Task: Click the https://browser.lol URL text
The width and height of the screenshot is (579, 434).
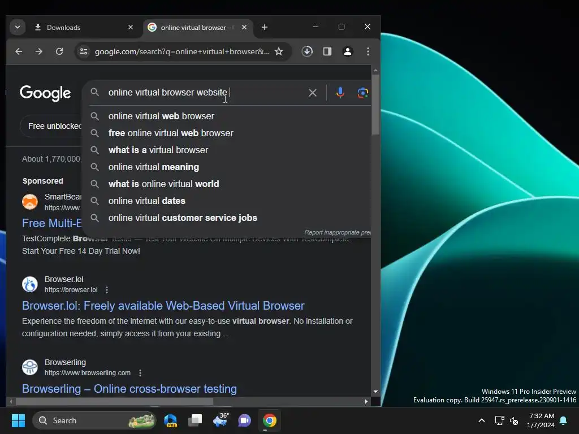Action: [x=71, y=290]
